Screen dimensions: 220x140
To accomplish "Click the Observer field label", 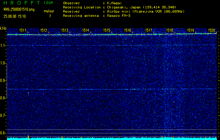I will pos(71,3).
